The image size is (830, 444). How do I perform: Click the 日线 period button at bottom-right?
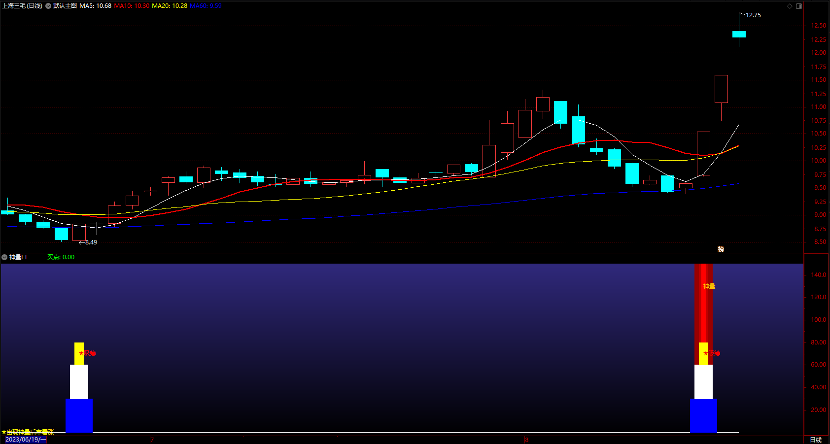pyautogui.click(x=816, y=440)
